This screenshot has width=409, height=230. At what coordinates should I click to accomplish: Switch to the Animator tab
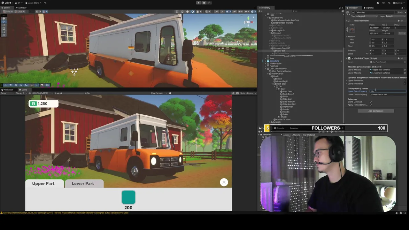tap(21, 8)
